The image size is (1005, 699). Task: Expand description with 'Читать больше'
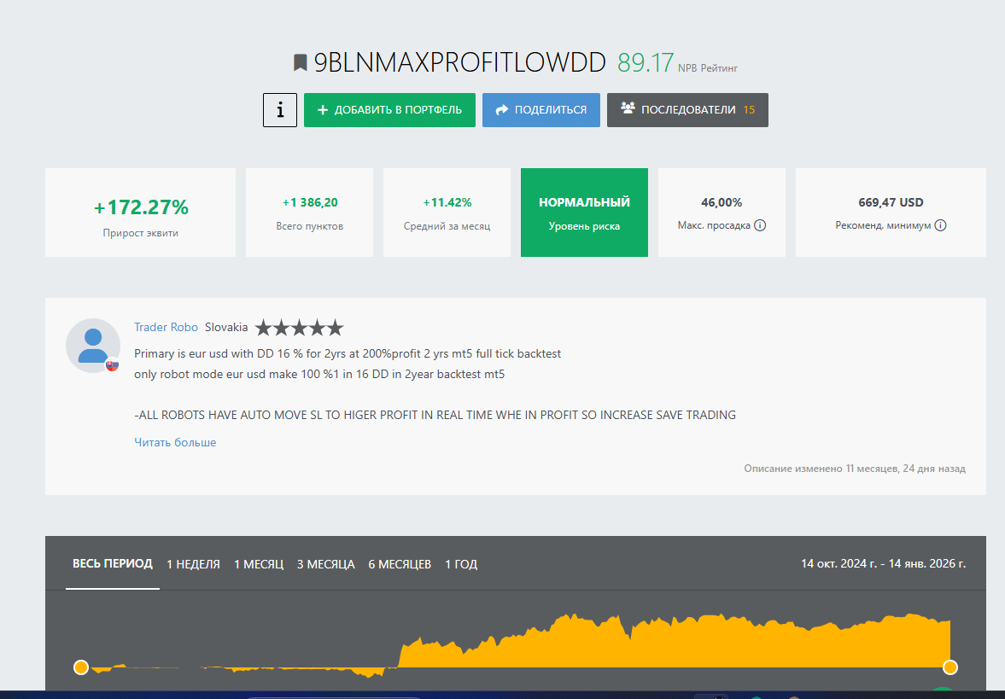pyautogui.click(x=175, y=442)
